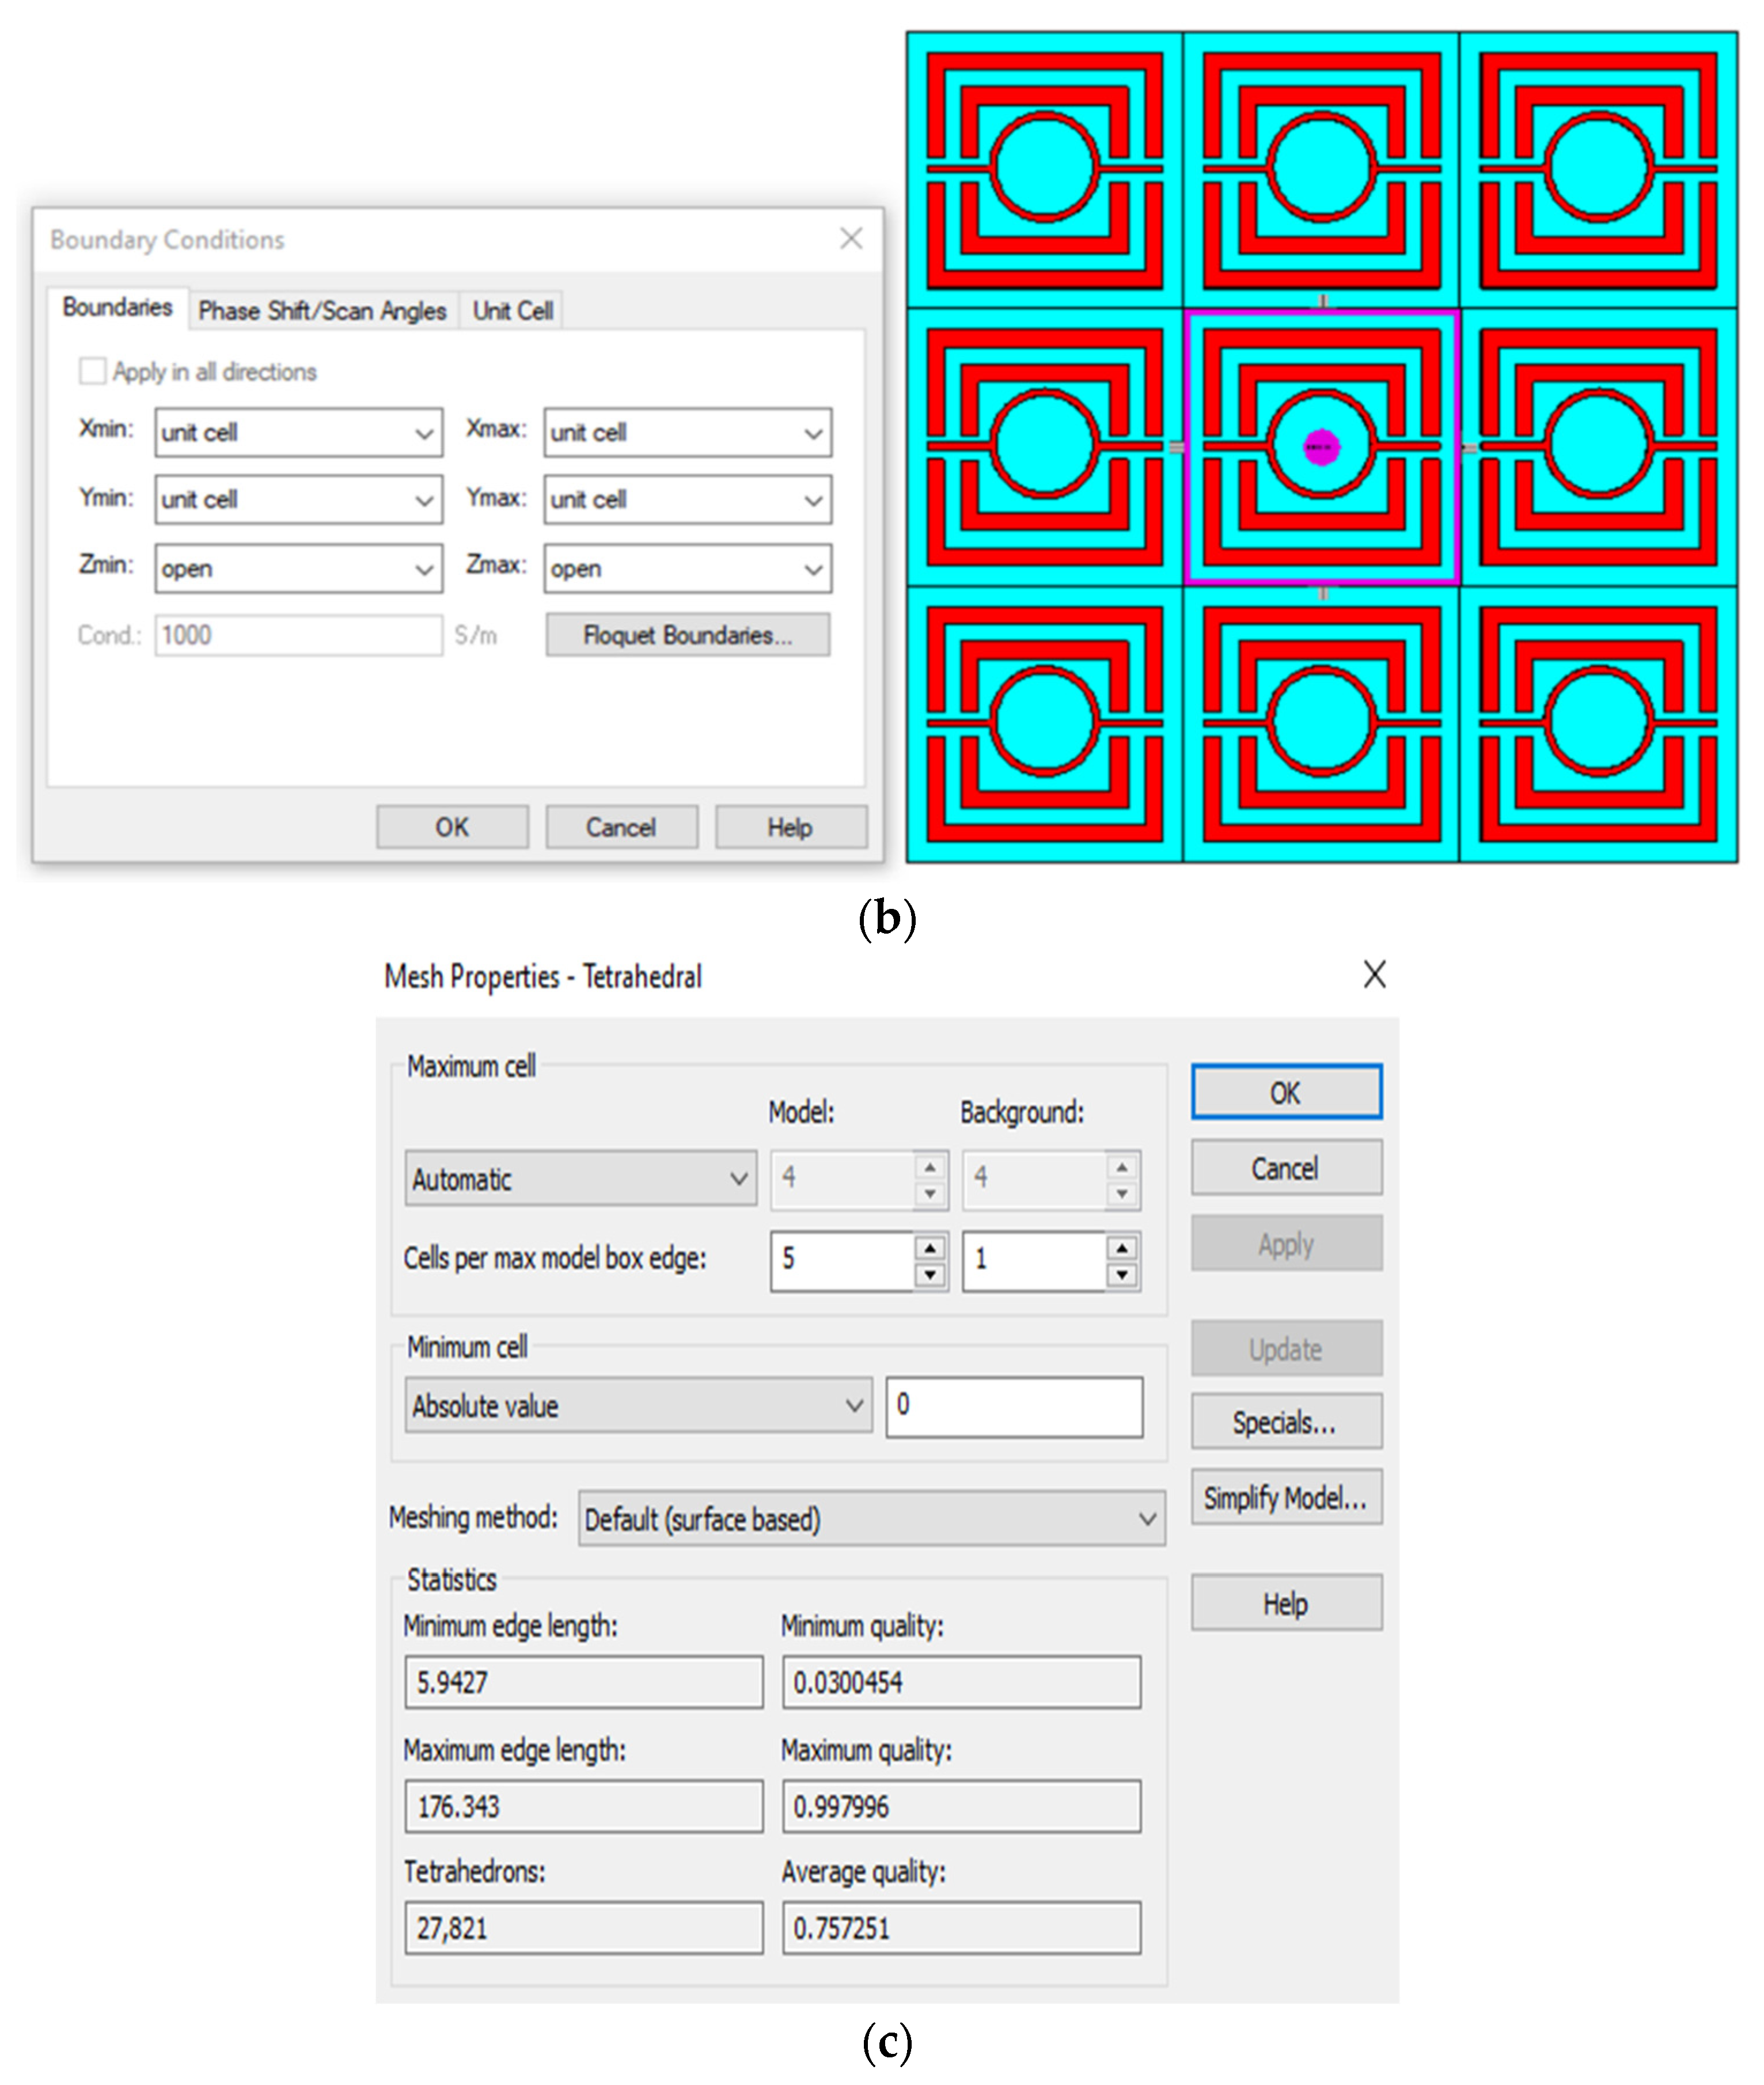Close the Mesh Properties Tetrahedral window
Viewport: 1764px width, 2085px height.
pyautogui.click(x=1374, y=974)
